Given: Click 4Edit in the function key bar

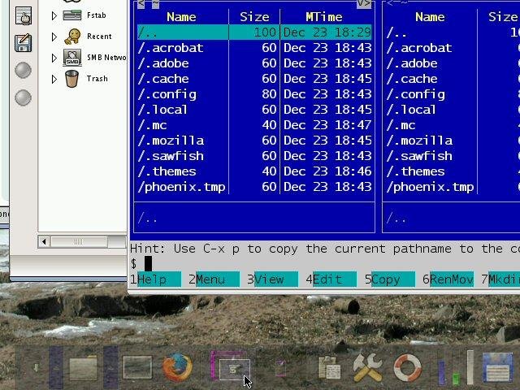Looking at the screenshot, I should click(x=331, y=279).
